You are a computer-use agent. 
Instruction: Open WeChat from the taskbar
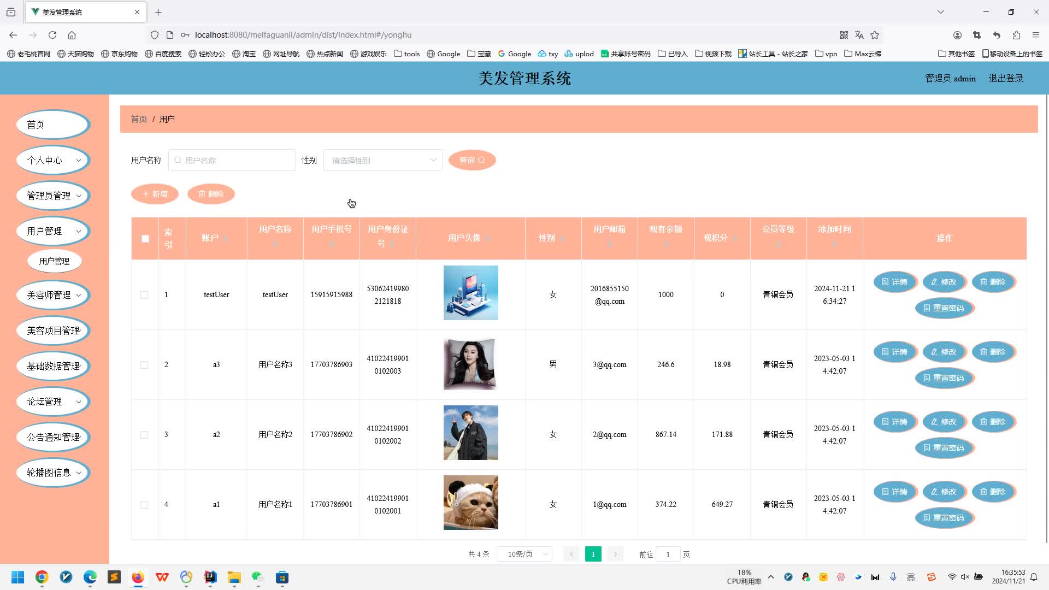[258, 577]
